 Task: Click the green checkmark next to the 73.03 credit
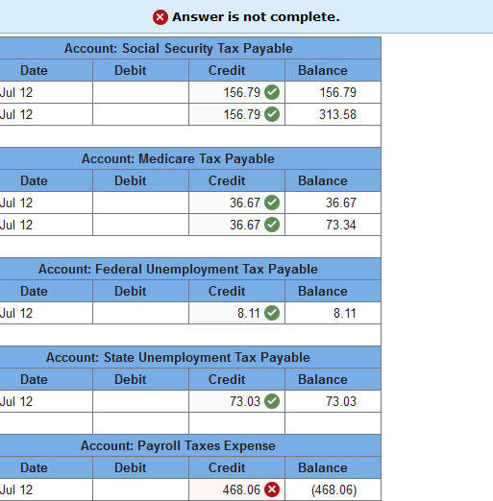pos(272,401)
